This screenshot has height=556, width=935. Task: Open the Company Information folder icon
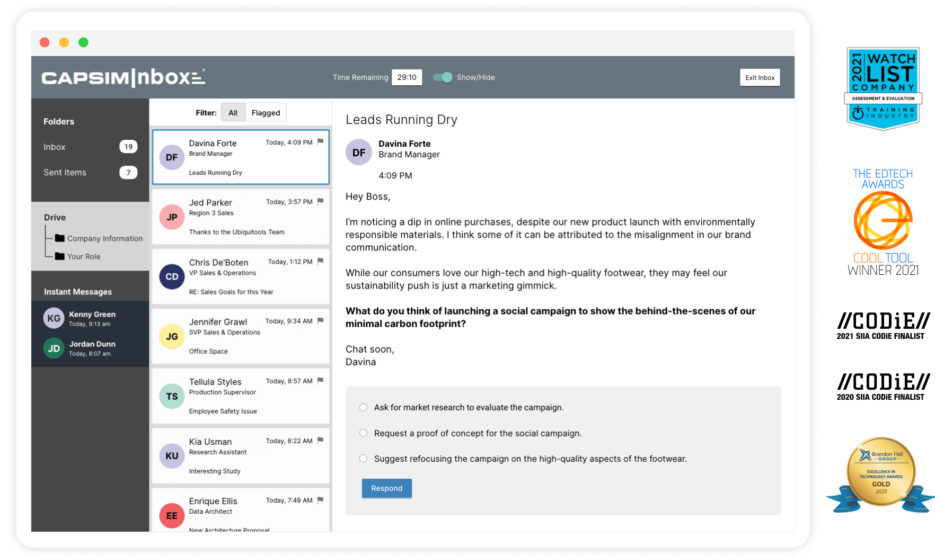click(60, 238)
